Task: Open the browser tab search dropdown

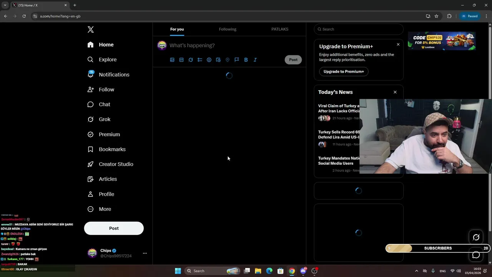Action: [5, 5]
